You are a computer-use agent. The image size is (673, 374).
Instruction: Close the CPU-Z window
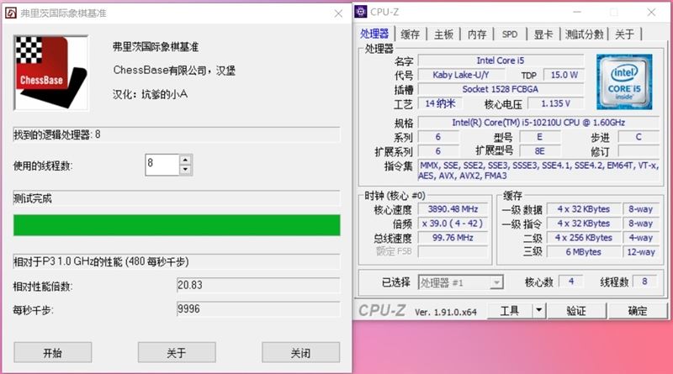(x=651, y=13)
